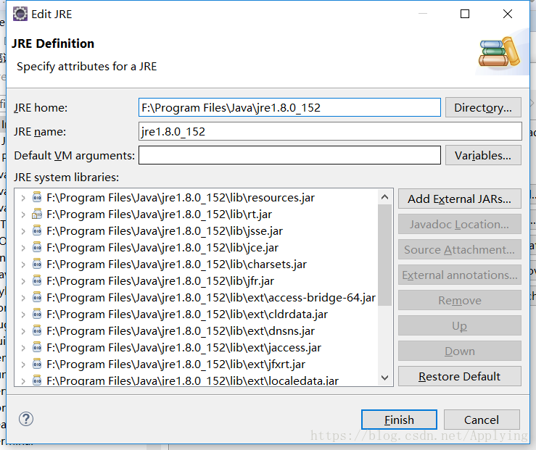The height and width of the screenshot is (450, 536).
Task: Expand the jce.jar tree node
Action: point(23,248)
